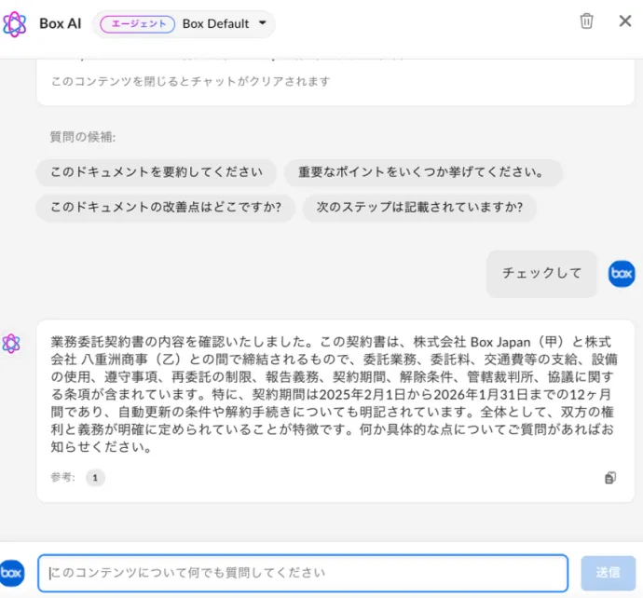Click the blue box user avatar
The height and width of the screenshot is (598, 643).
pos(621,273)
